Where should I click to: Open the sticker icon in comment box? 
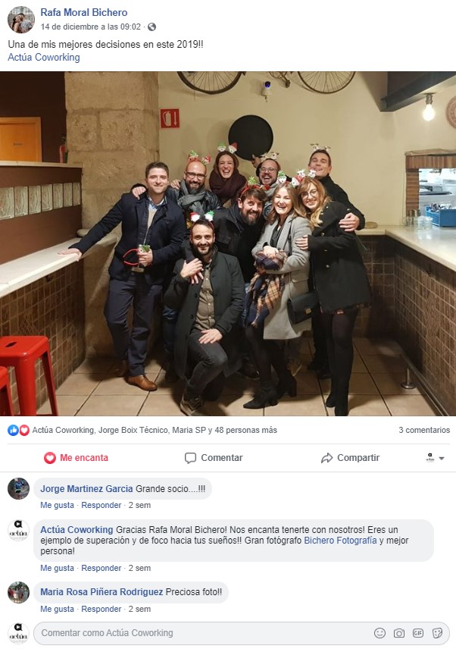tap(437, 633)
